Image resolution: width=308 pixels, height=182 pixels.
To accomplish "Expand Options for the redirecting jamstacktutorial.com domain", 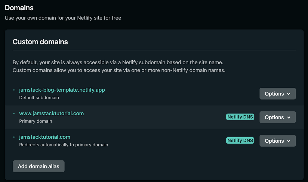I will pyautogui.click(x=278, y=141).
